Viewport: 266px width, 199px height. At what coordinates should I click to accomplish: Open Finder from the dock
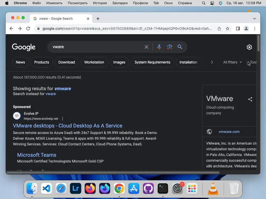(x=32, y=188)
